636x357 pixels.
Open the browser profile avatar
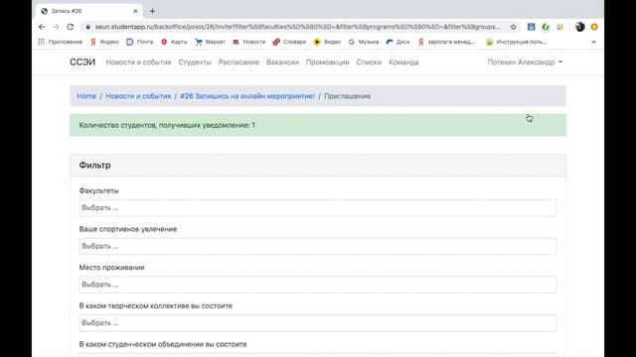point(580,27)
